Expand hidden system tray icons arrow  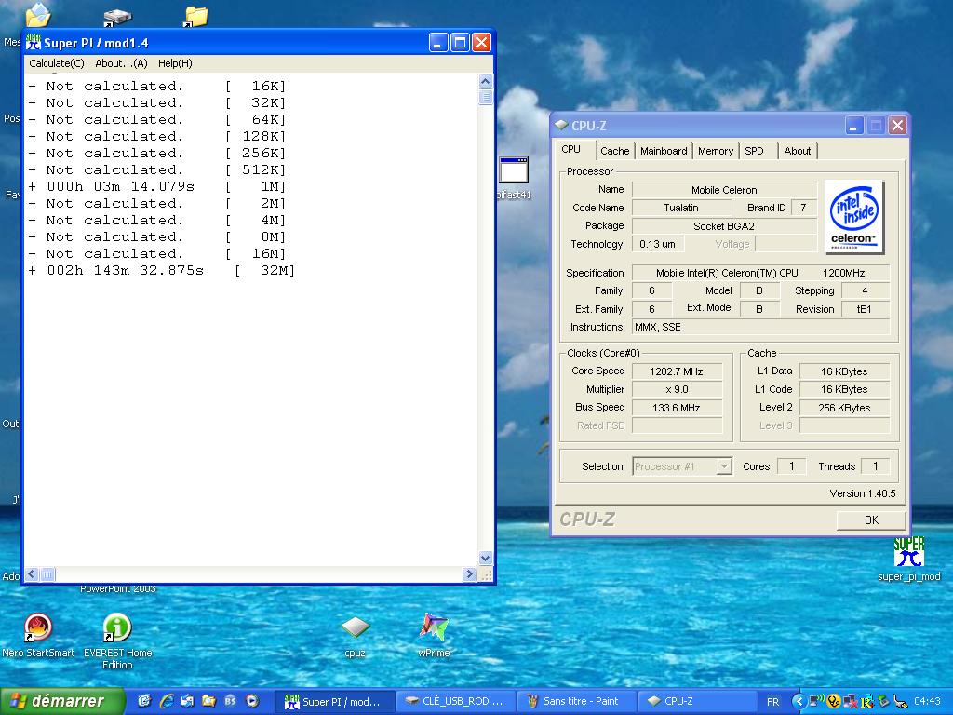tap(799, 702)
